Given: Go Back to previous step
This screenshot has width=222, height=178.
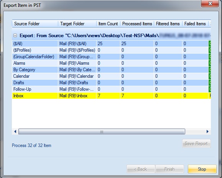Looking at the screenshot, I should coord(141,169).
